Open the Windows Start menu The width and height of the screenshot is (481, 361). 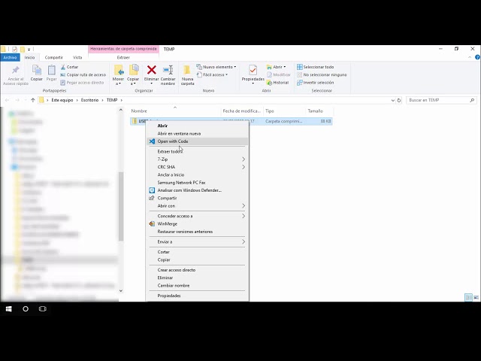pos(8,309)
